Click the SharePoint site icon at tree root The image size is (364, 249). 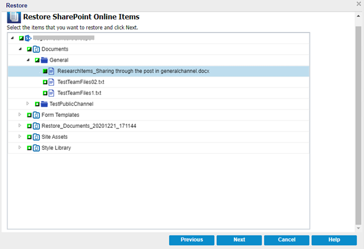click(28, 38)
